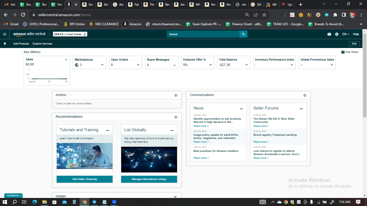Show more bookmarks with the overflow chevron

[361, 24]
